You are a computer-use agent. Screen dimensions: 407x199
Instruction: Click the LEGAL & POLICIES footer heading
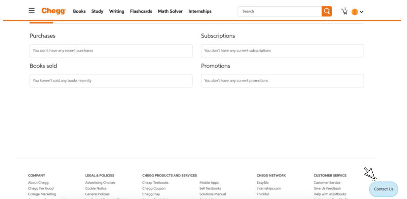pyautogui.click(x=99, y=176)
